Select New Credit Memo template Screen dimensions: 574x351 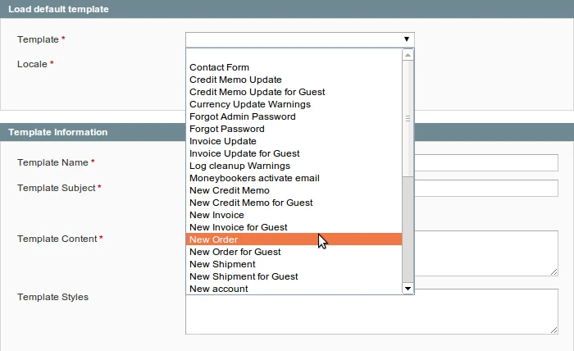[x=294, y=190]
